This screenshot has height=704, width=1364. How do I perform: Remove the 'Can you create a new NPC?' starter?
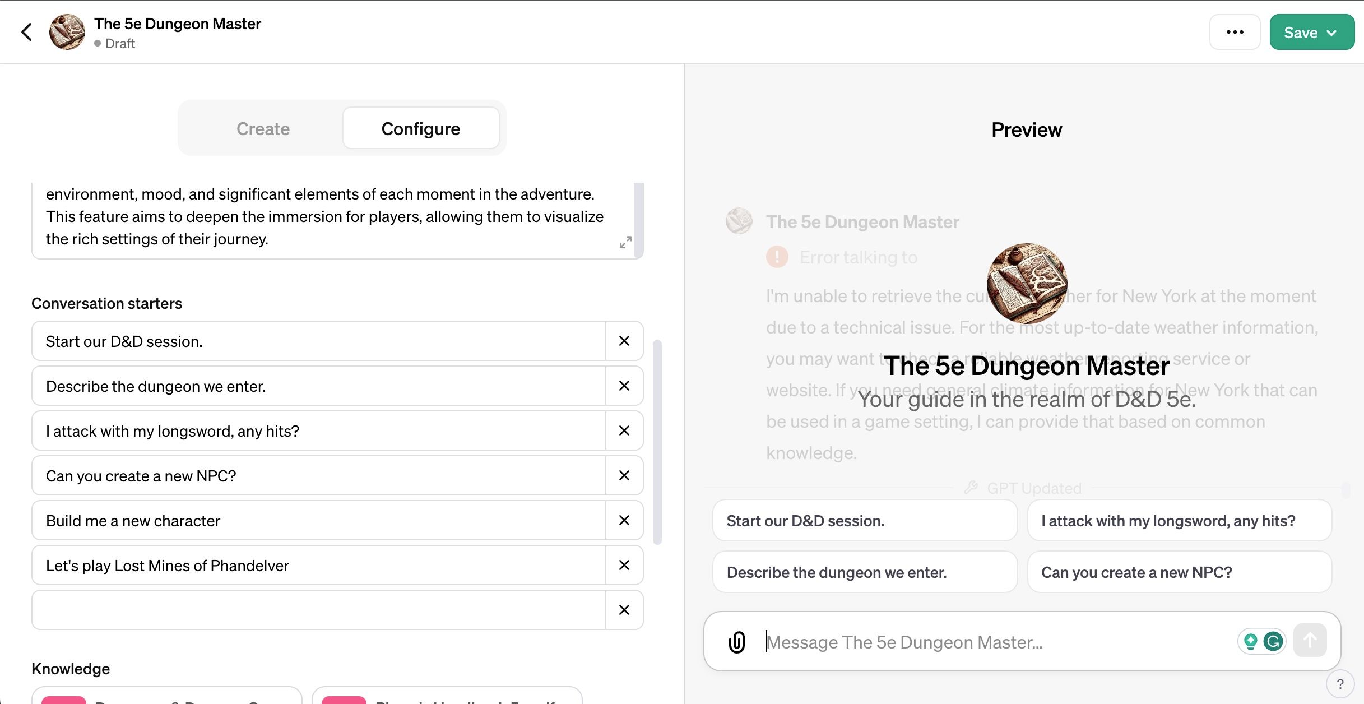[x=625, y=475]
